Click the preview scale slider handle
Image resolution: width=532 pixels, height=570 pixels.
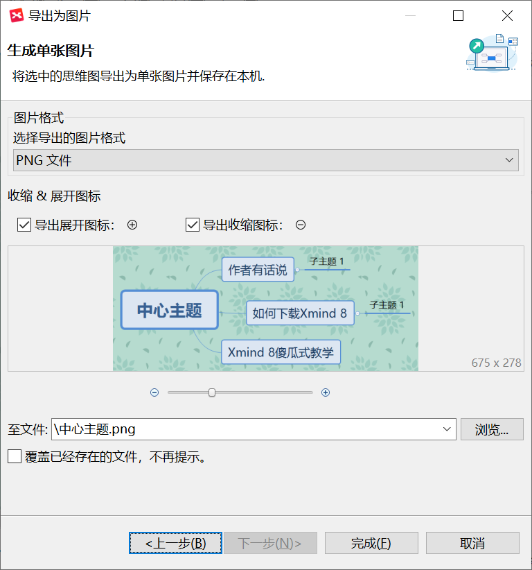click(x=212, y=392)
